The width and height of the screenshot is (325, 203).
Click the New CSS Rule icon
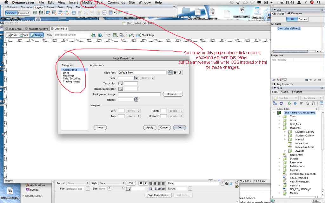(x=311, y=80)
